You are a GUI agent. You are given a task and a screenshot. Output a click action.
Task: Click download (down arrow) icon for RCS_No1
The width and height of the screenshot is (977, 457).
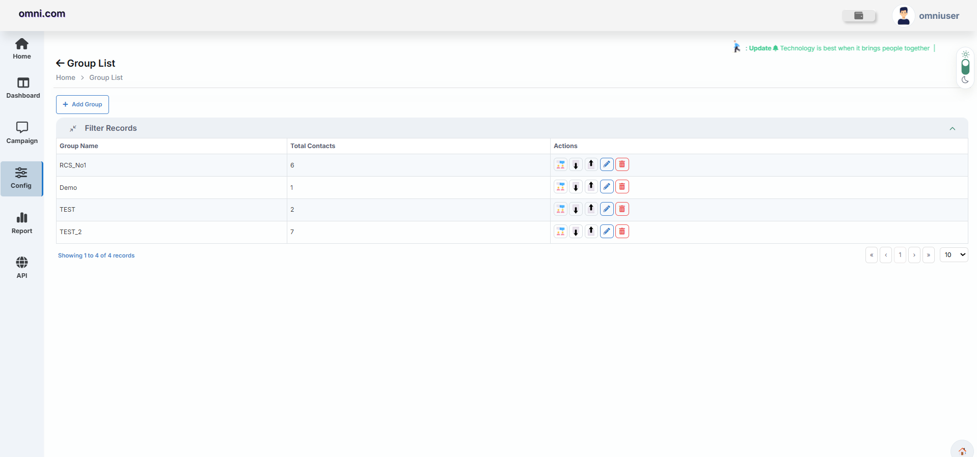(x=576, y=164)
